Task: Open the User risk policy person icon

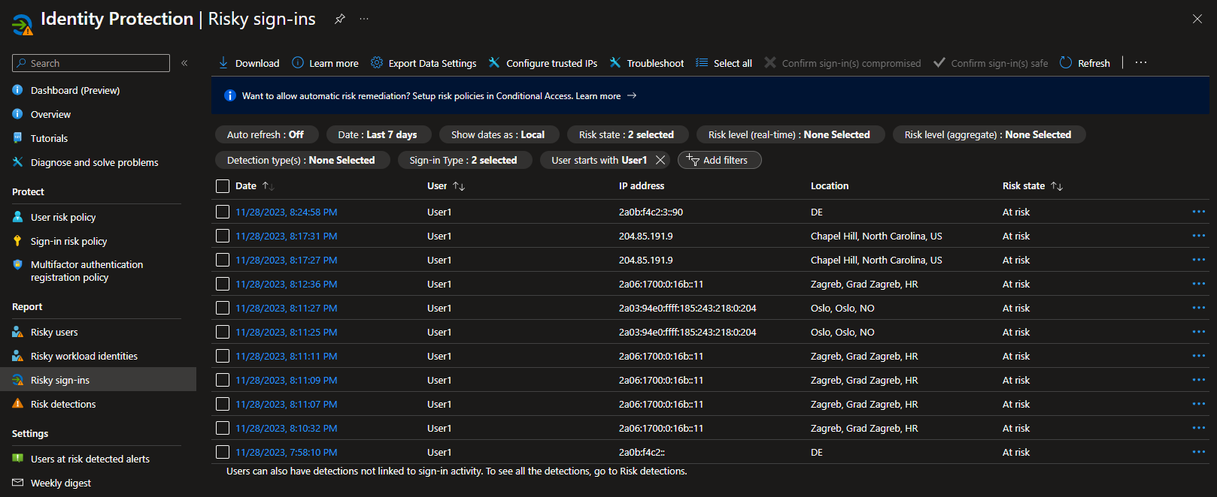Action: 18,217
